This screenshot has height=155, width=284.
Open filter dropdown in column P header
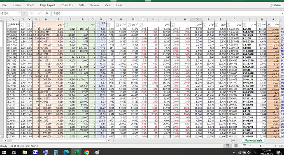tap(98, 25)
